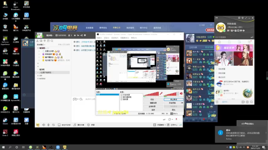Collapse the 最近访问 section in YY panel
The width and height of the screenshot is (268, 150).
217,77
